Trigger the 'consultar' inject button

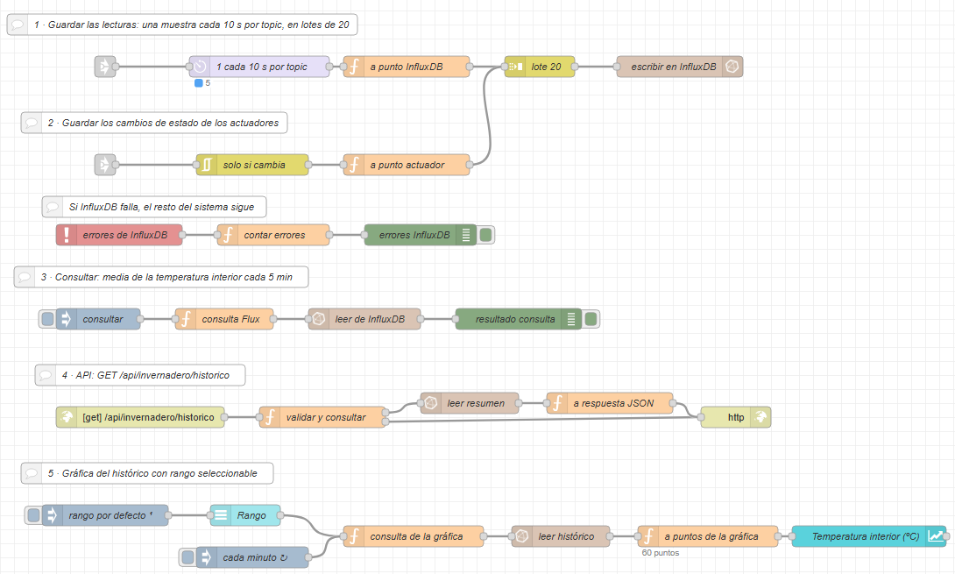[47, 319]
